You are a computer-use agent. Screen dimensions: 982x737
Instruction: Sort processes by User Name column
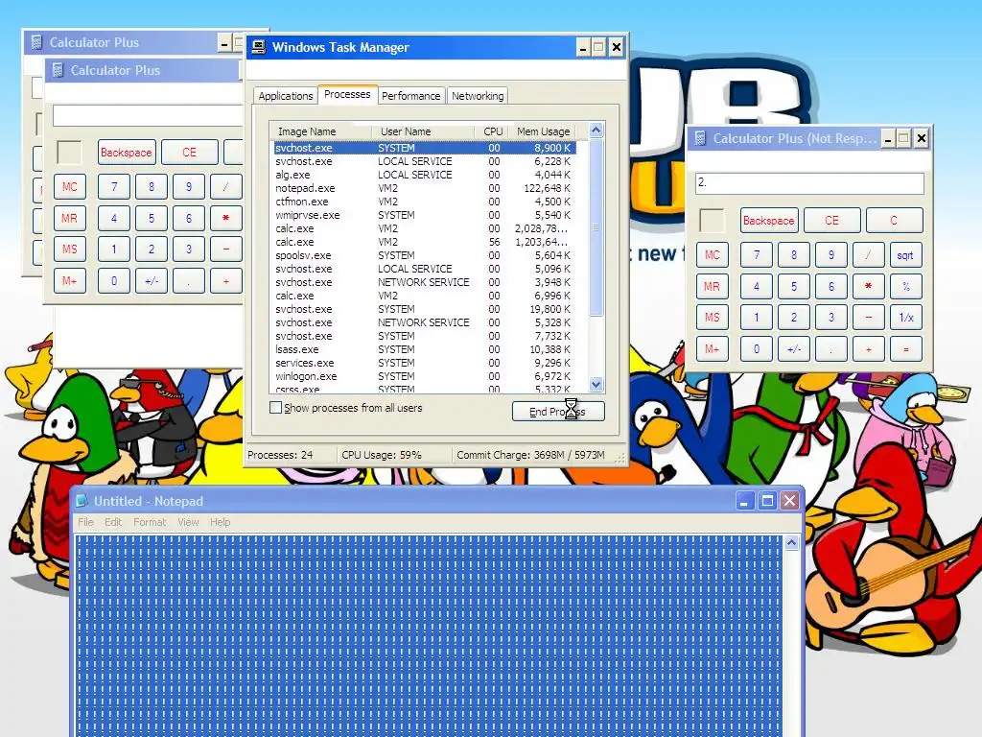click(423, 131)
